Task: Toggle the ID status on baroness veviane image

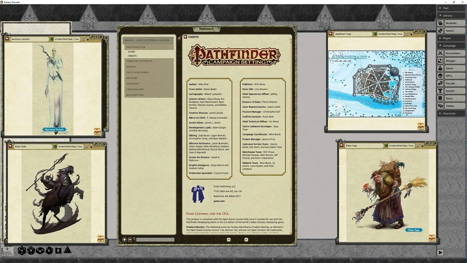Action: (x=52, y=39)
